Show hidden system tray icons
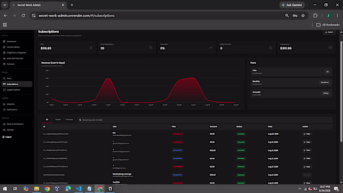This screenshot has height=193, width=343. (x=300, y=189)
